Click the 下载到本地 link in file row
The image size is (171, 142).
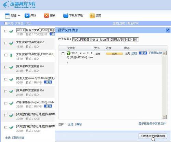click(155, 53)
